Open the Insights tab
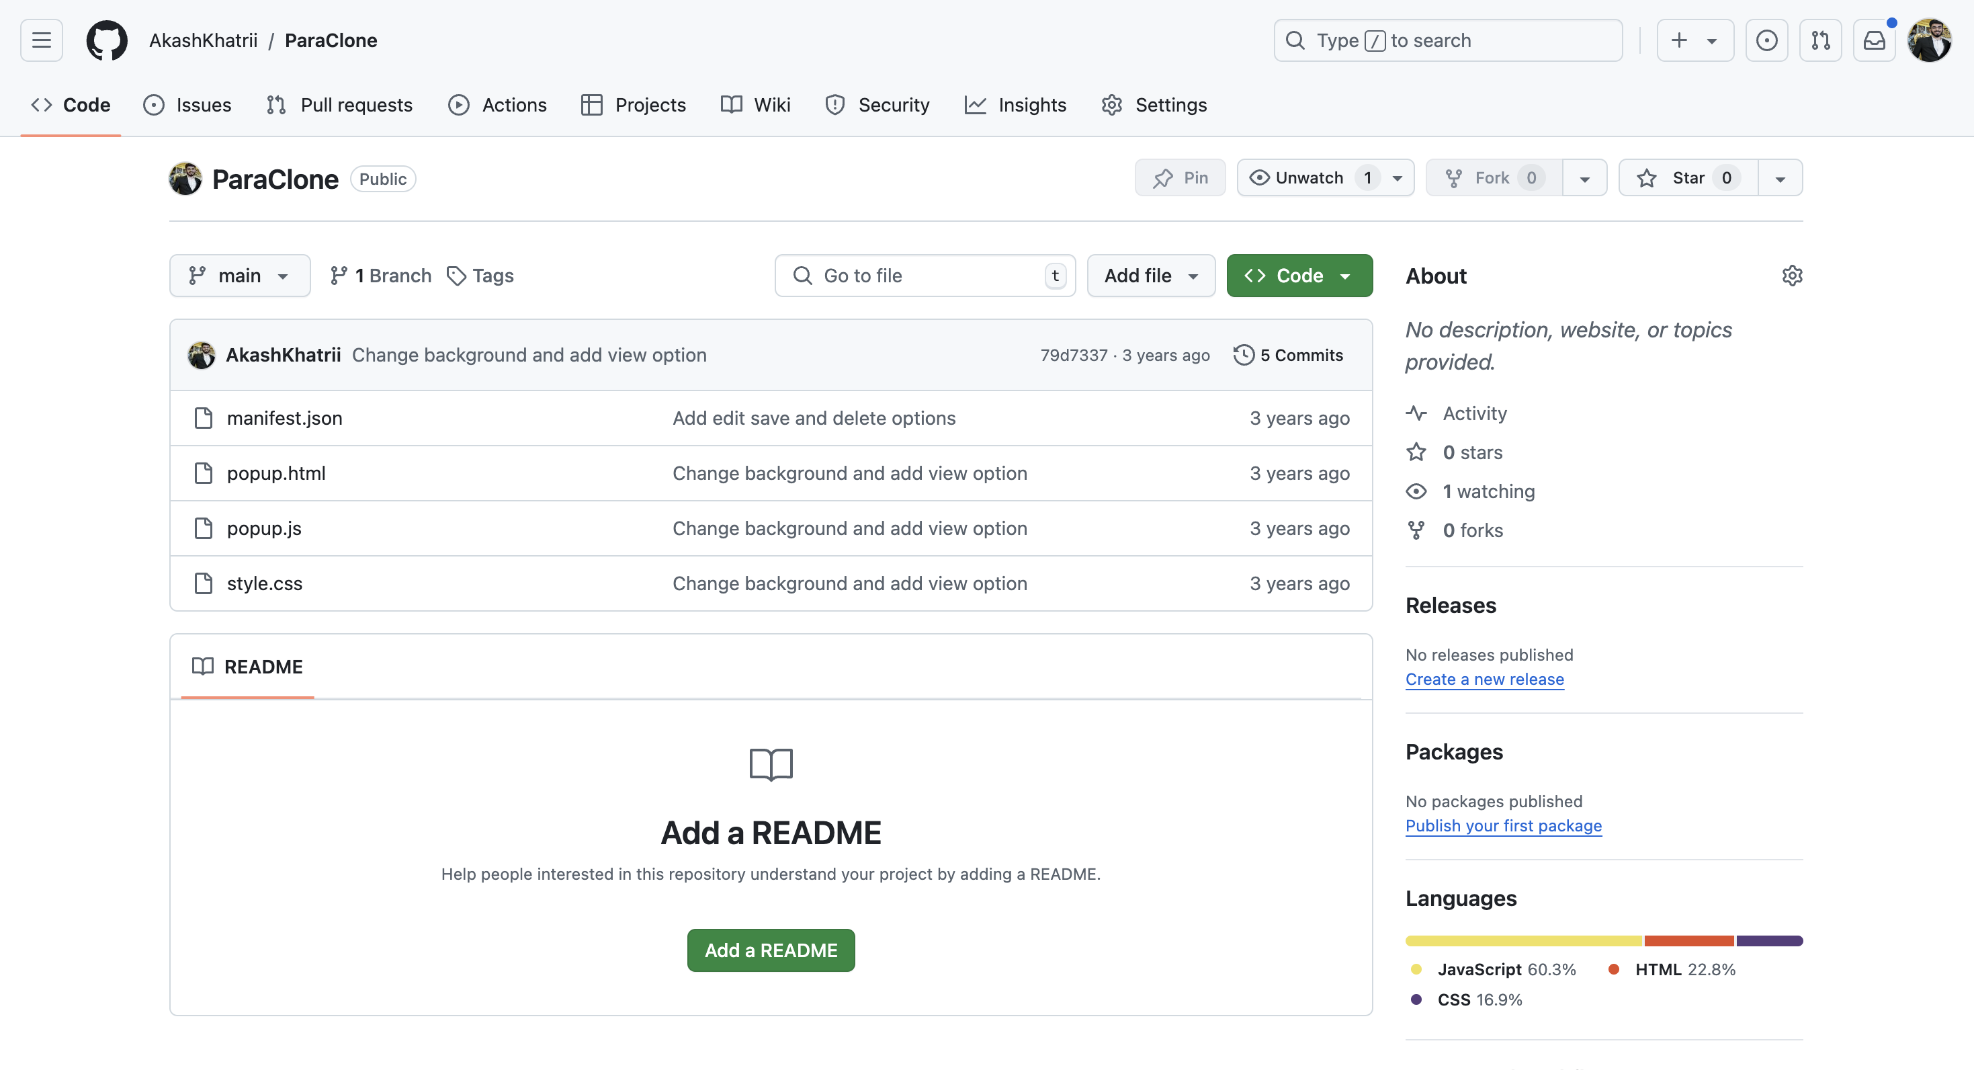The image size is (1974, 1070). pyautogui.click(x=1015, y=105)
